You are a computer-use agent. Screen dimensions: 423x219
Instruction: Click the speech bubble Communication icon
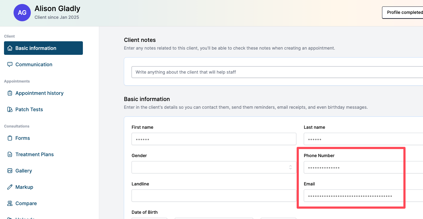[x=10, y=64]
